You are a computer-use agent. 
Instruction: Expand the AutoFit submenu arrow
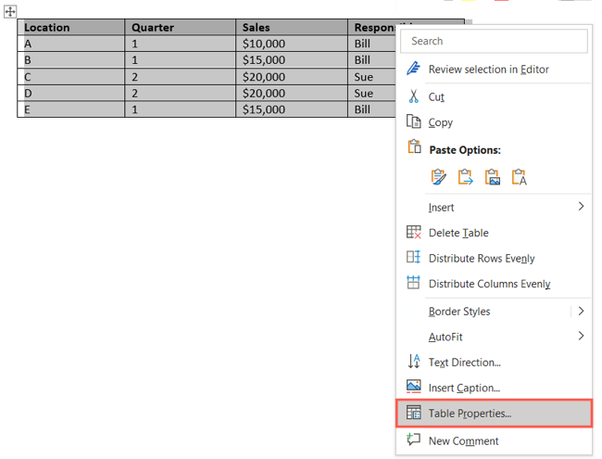point(581,337)
